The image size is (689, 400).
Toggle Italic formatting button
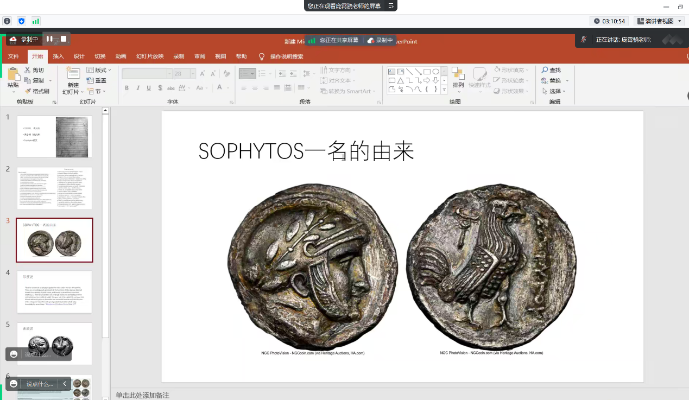138,88
